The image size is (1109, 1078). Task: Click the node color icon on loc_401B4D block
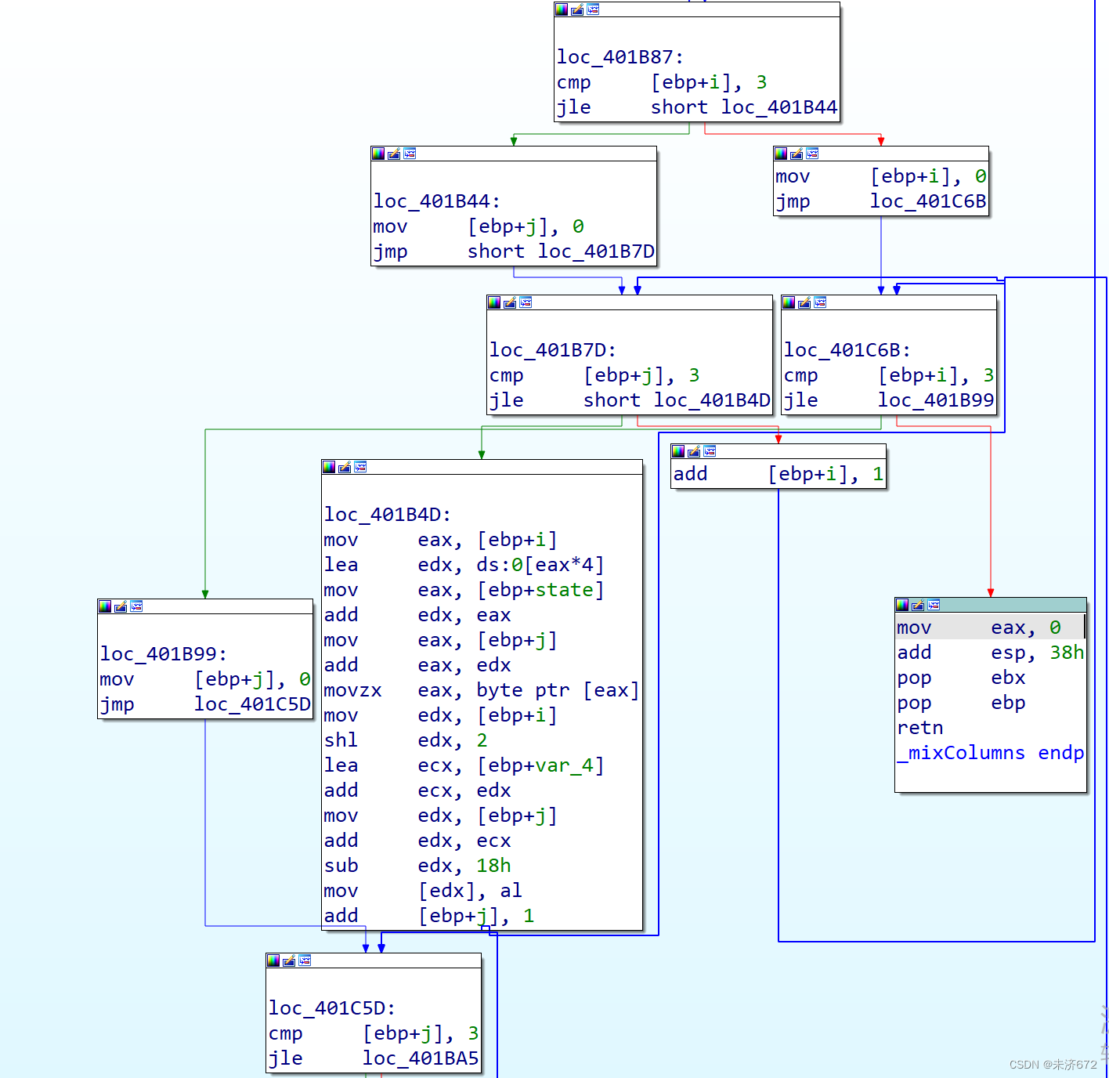click(x=329, y=467)
